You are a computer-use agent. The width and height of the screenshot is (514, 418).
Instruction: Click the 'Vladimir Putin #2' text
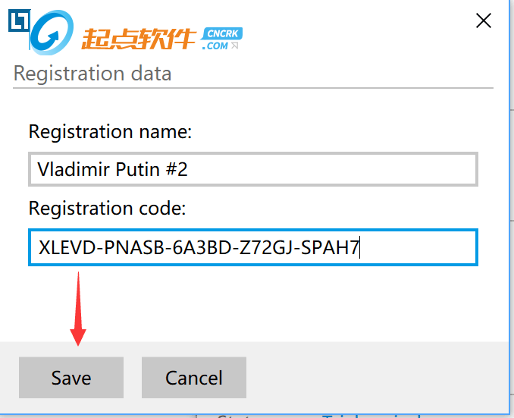(x=113, y=169)
